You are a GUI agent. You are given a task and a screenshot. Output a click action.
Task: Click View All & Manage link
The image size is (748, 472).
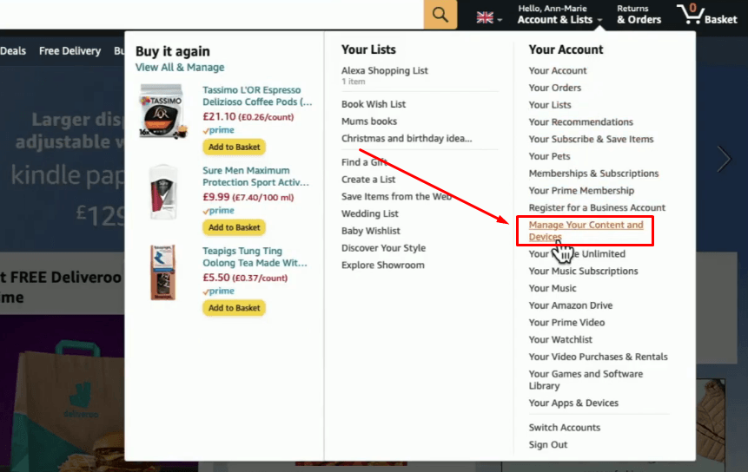point(180,68)
